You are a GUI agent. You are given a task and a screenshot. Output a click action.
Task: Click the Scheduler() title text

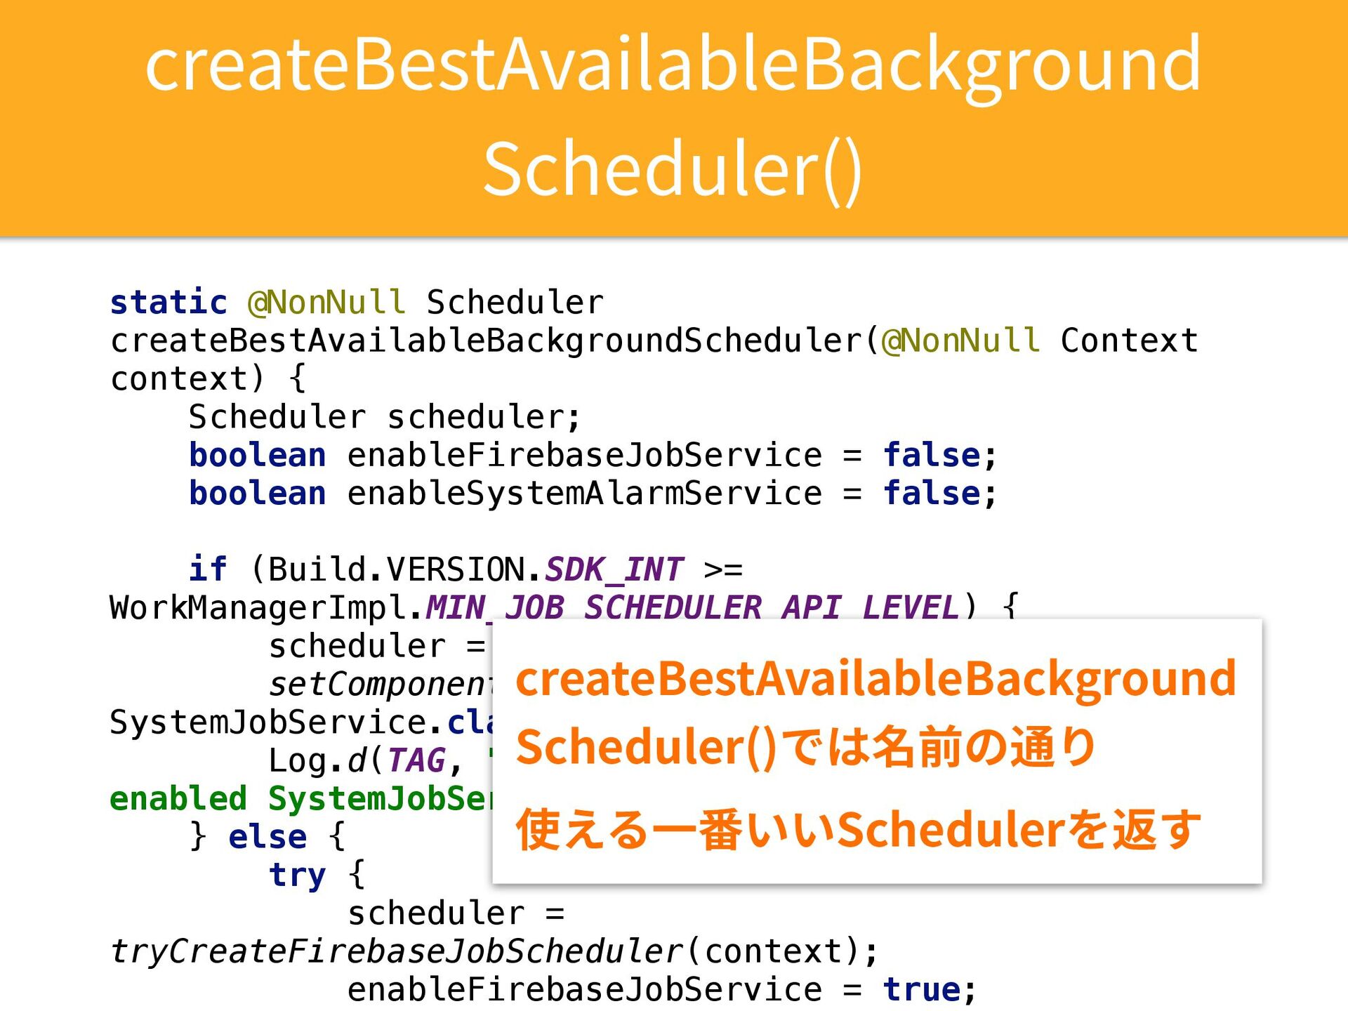click(673, 169)
